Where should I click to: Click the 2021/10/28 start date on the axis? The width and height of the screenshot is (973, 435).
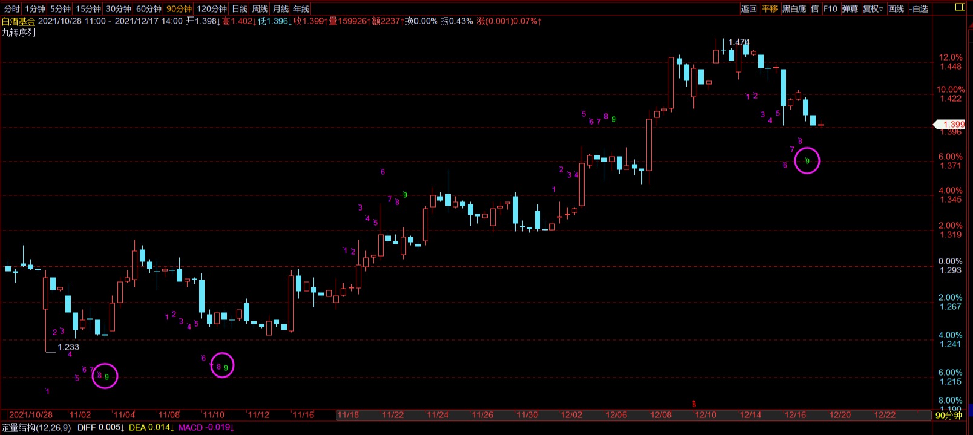(x=31, y=415)
